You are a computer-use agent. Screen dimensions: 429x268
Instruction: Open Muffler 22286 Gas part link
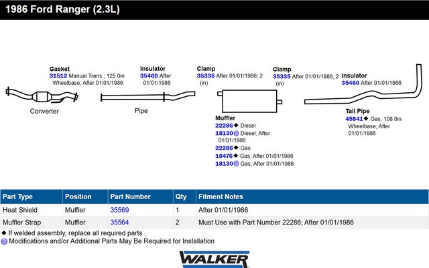click(224, 148)
